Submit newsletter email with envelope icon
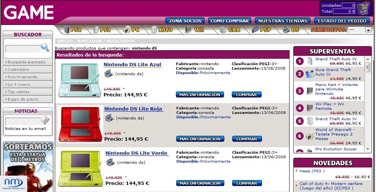Screen dimensions: 376x192 (45, 120)
